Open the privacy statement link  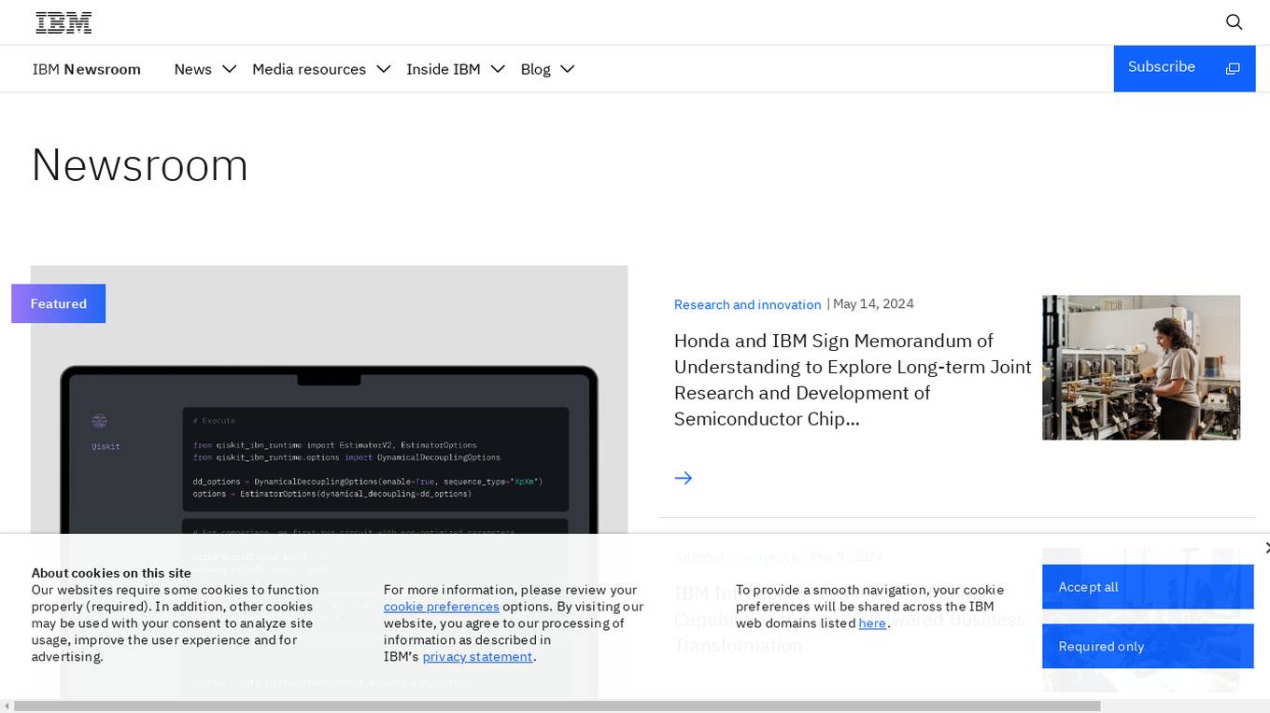[x=477, y=657]
